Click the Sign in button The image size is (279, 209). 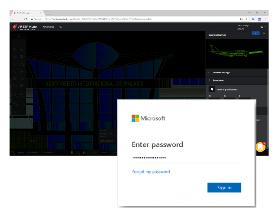point(224,188)
